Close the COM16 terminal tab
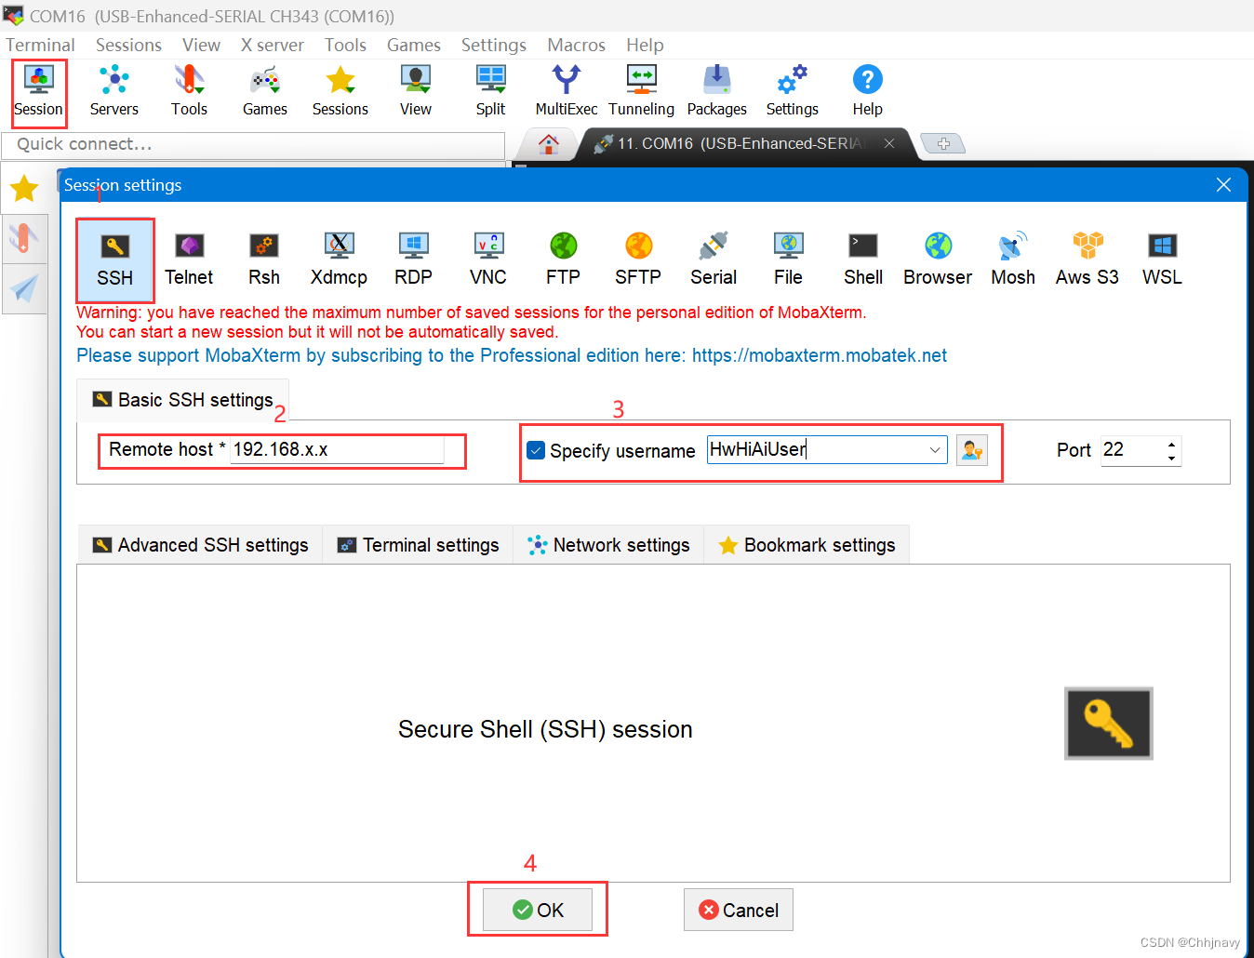Image resolution: width=1254 pixels, height=958 pixels. (x=889, y=143)
